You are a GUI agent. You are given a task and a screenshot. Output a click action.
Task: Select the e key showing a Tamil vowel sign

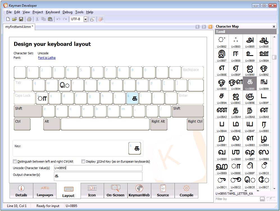click(x=65, y=85)
